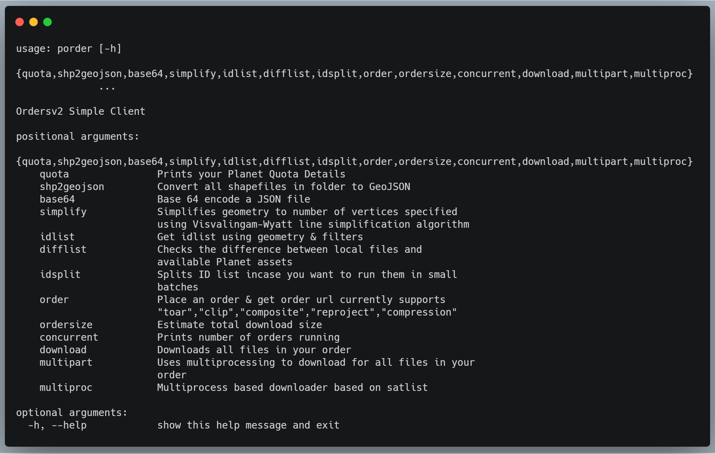The image size is (715, 454).
Task: Click the positional arguments heading
Action: coord(78,136)
